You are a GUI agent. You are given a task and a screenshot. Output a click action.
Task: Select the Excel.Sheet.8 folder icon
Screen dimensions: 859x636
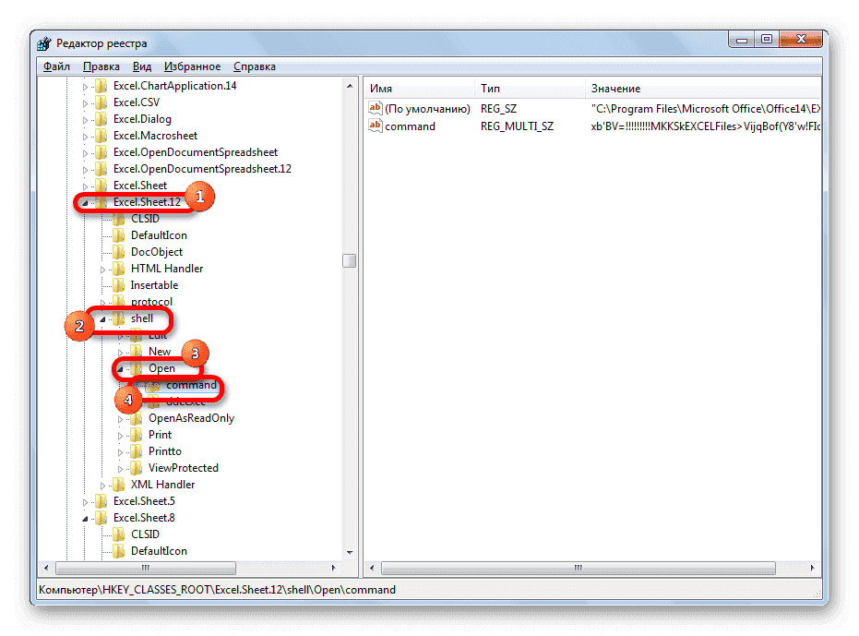(x=101, y=518)
